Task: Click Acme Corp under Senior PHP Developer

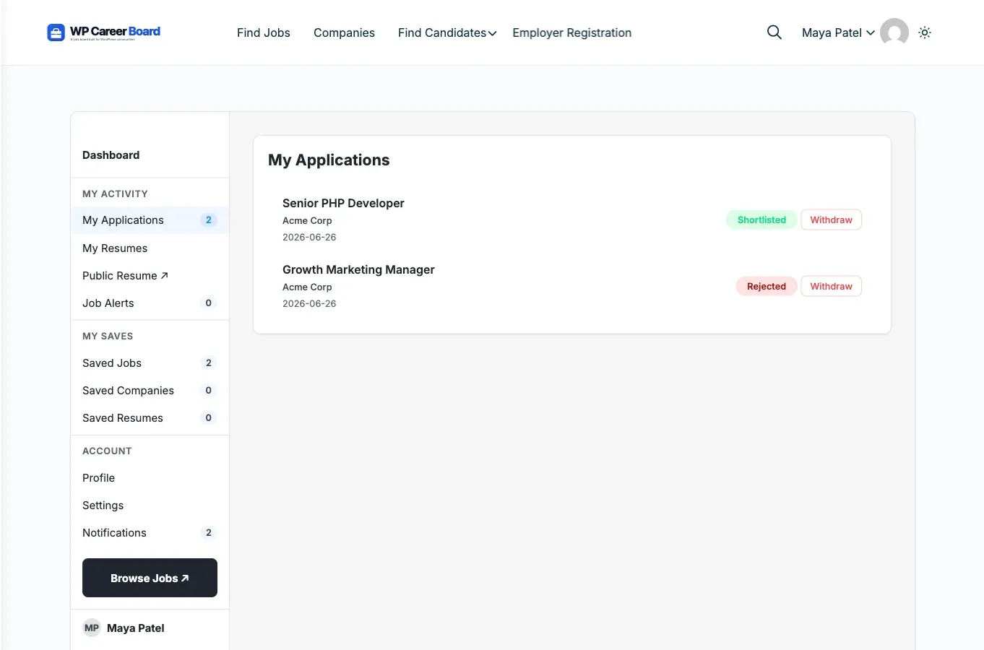Action: pos(307,221)
